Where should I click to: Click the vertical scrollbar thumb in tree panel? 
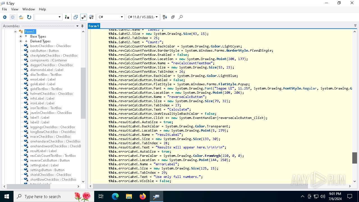tap(83, 93)
